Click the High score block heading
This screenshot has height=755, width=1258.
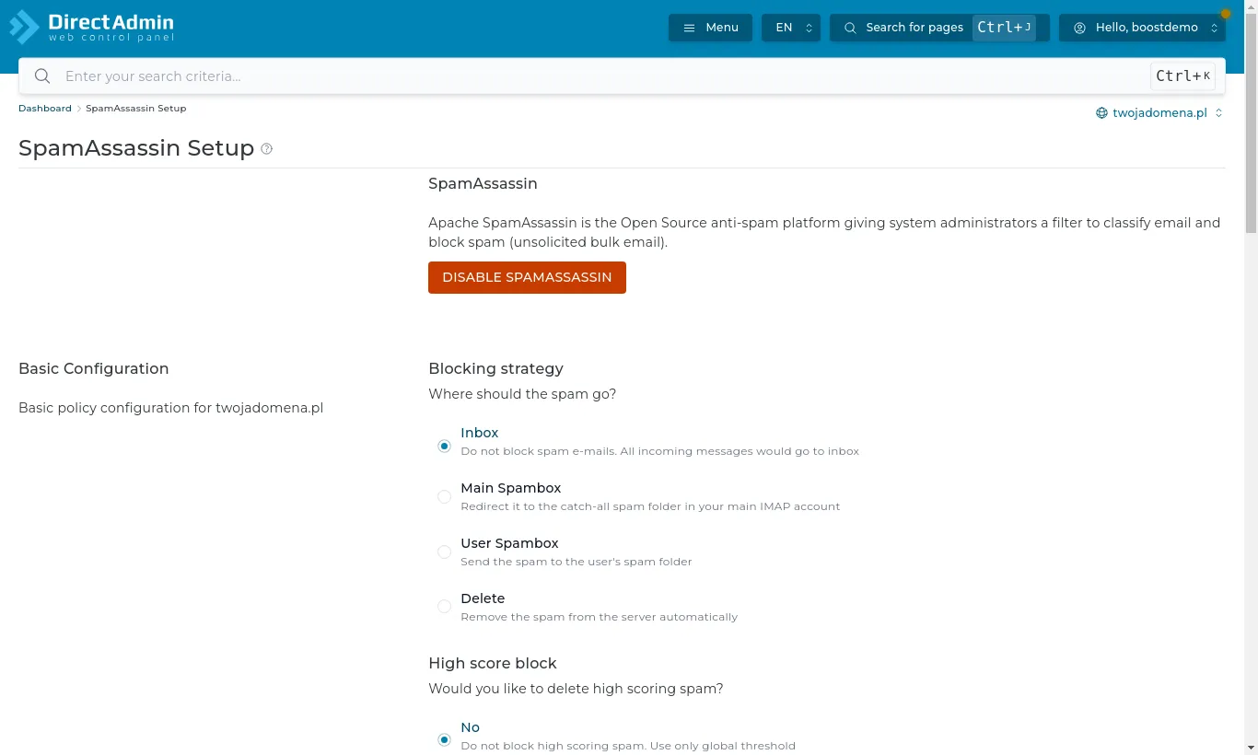pos(493,663)
